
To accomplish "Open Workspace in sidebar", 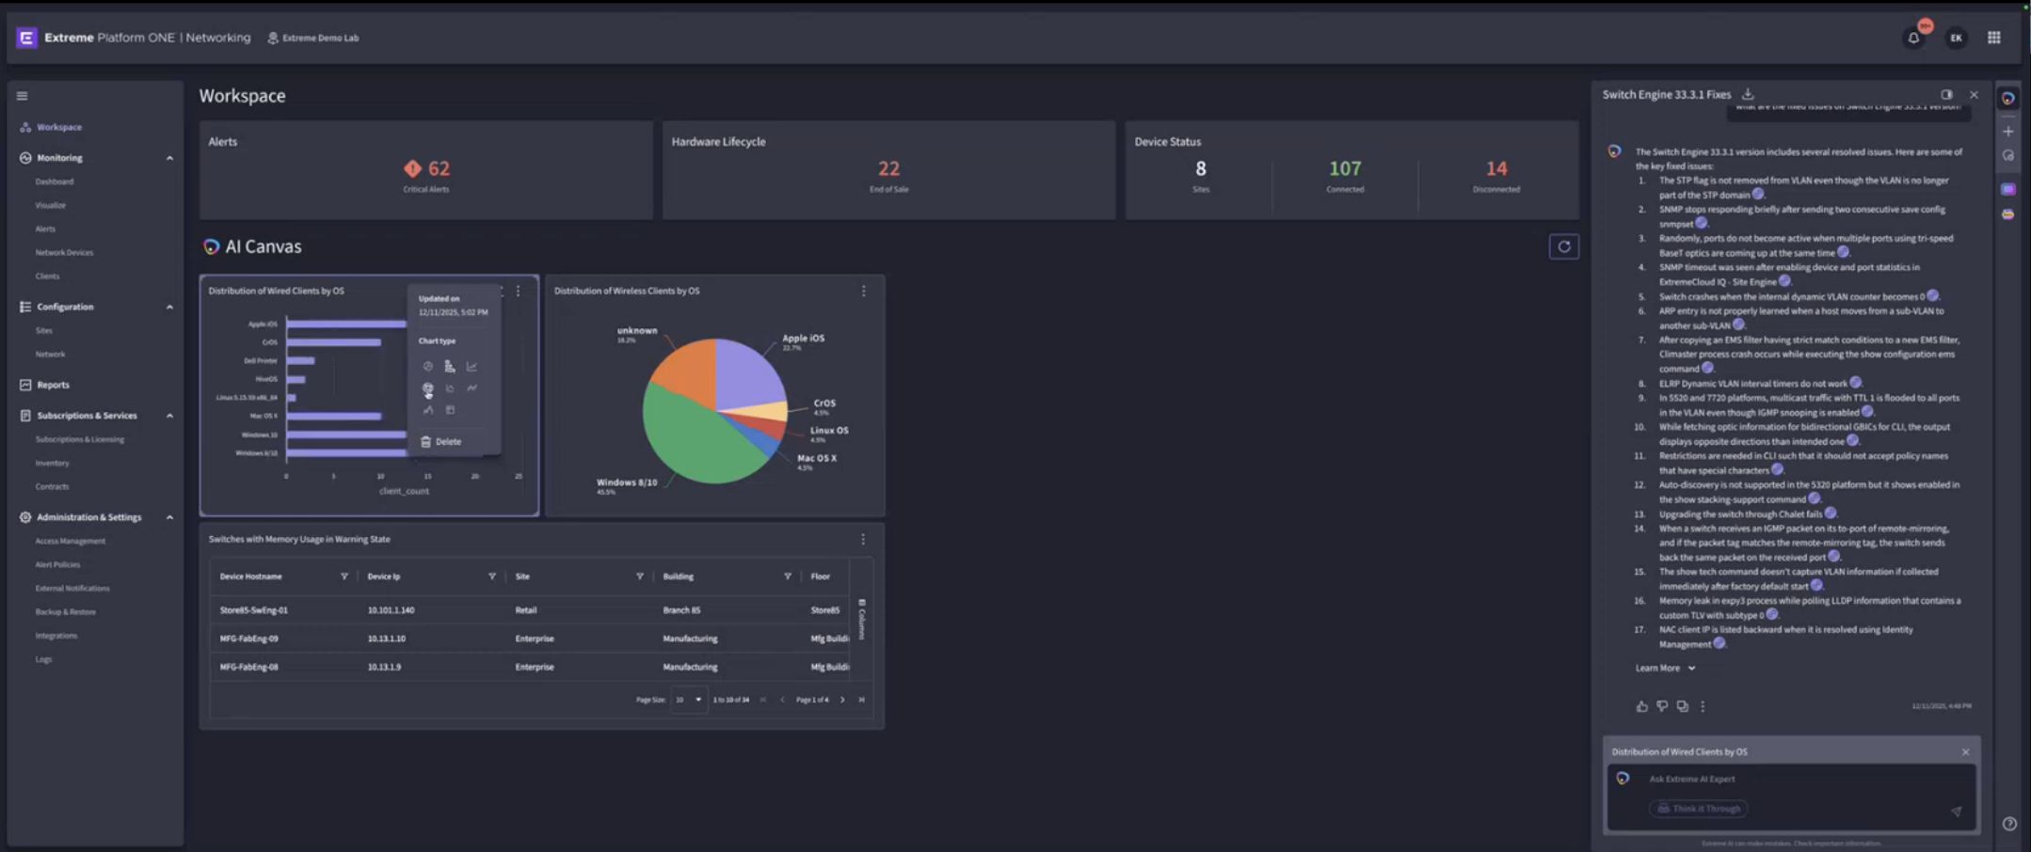I will (59, 127).
